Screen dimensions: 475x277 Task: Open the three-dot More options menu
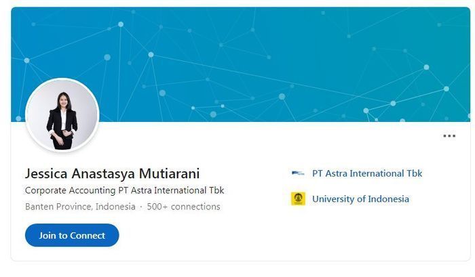pos(449,136)
